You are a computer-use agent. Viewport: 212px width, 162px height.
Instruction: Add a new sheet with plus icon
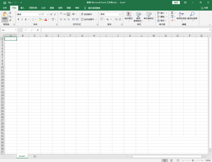tap(35, 156)
